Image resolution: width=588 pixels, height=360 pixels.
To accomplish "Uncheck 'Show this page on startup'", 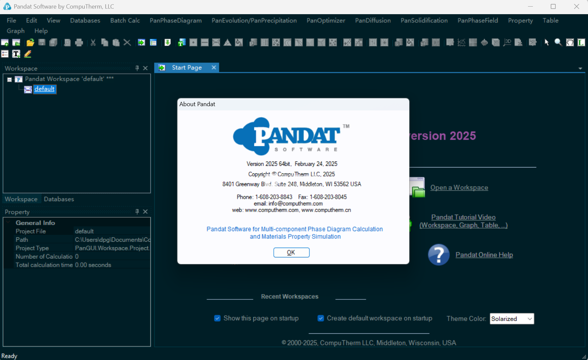I will pos(217,318).
